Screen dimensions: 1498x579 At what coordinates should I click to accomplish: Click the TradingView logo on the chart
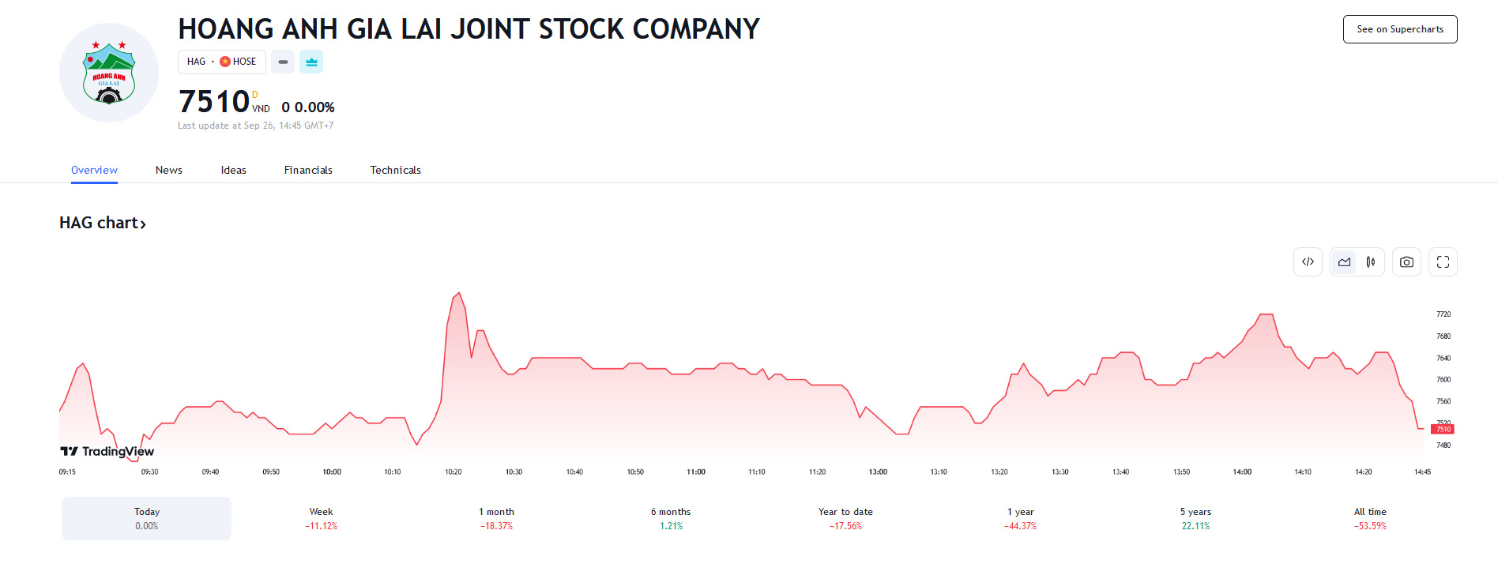pos(107,451)
